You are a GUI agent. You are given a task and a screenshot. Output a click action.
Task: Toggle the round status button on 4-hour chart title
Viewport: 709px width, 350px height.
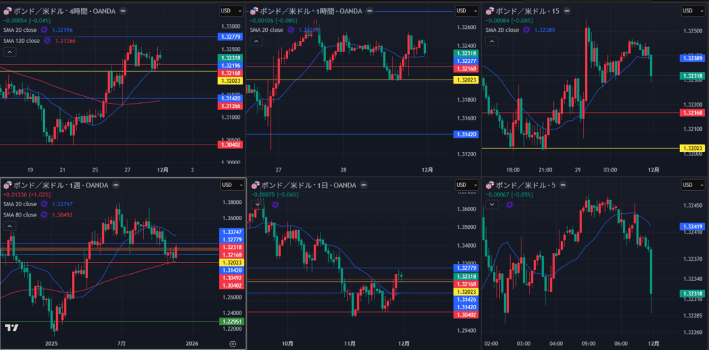coord(123,10)
